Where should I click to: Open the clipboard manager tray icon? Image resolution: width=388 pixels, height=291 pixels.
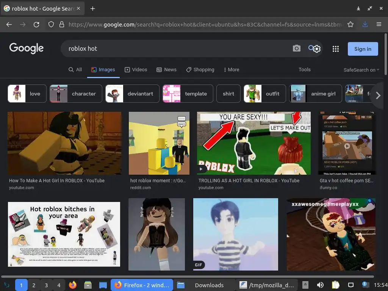pos(336,285)
